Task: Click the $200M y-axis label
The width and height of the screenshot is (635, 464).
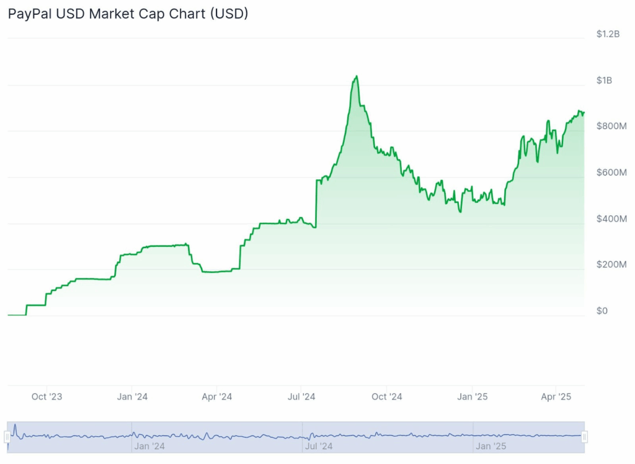Action: click(x=611, y=264)
